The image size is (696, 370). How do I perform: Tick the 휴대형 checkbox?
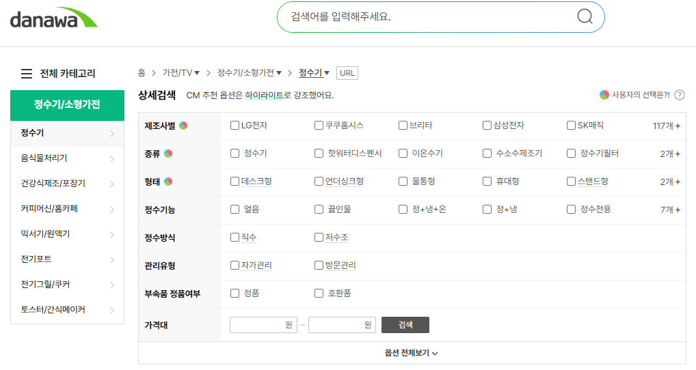(487, 181)
